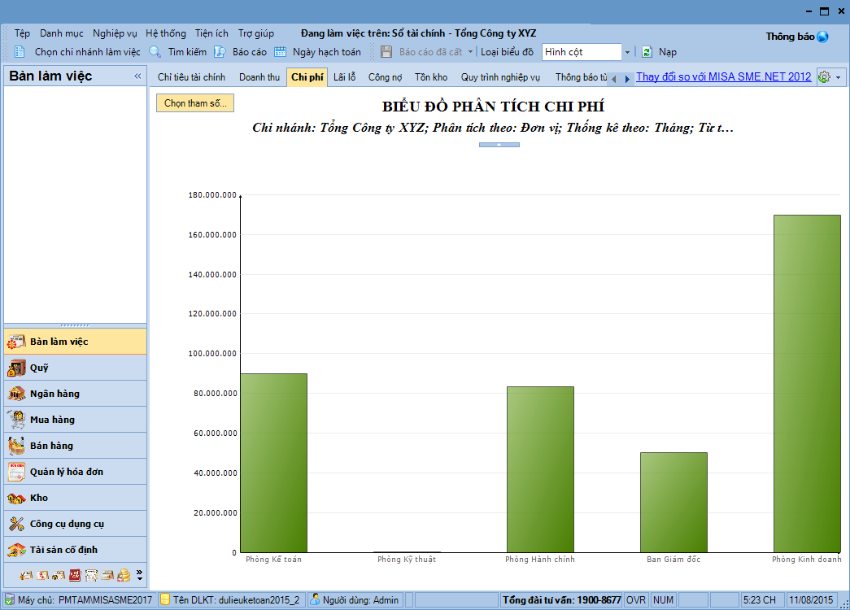Expand more sidebar module buttons

pos(139,575)
